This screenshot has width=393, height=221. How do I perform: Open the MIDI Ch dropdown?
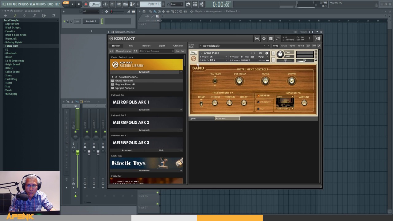213,60
